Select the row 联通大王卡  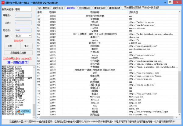[x=107, y=43]
